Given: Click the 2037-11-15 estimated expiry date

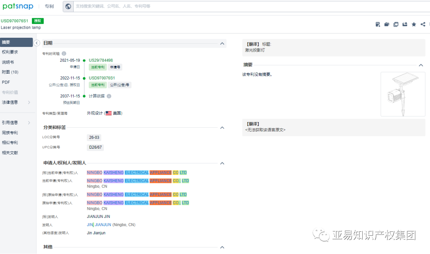Looking at the screenshot, I should 70,96.
